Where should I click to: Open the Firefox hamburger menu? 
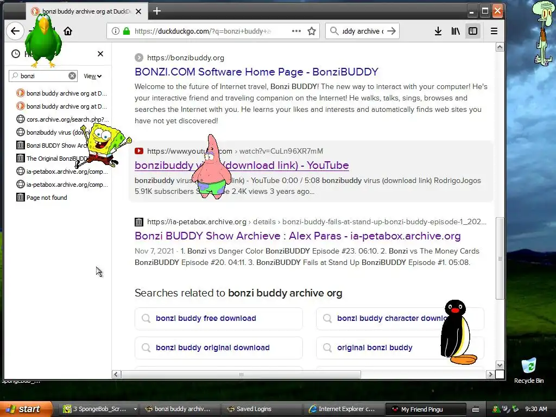[494, 31]
